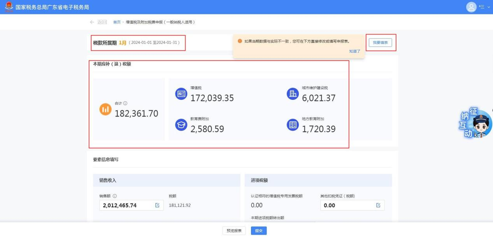Screen dimensions: 493x237
Task: Click the 地方教育附加 book icon
Action: coord(292,125)
